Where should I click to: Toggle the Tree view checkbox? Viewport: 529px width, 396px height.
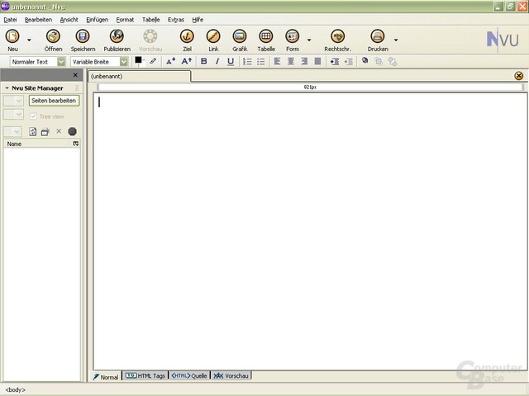point(33,116)
